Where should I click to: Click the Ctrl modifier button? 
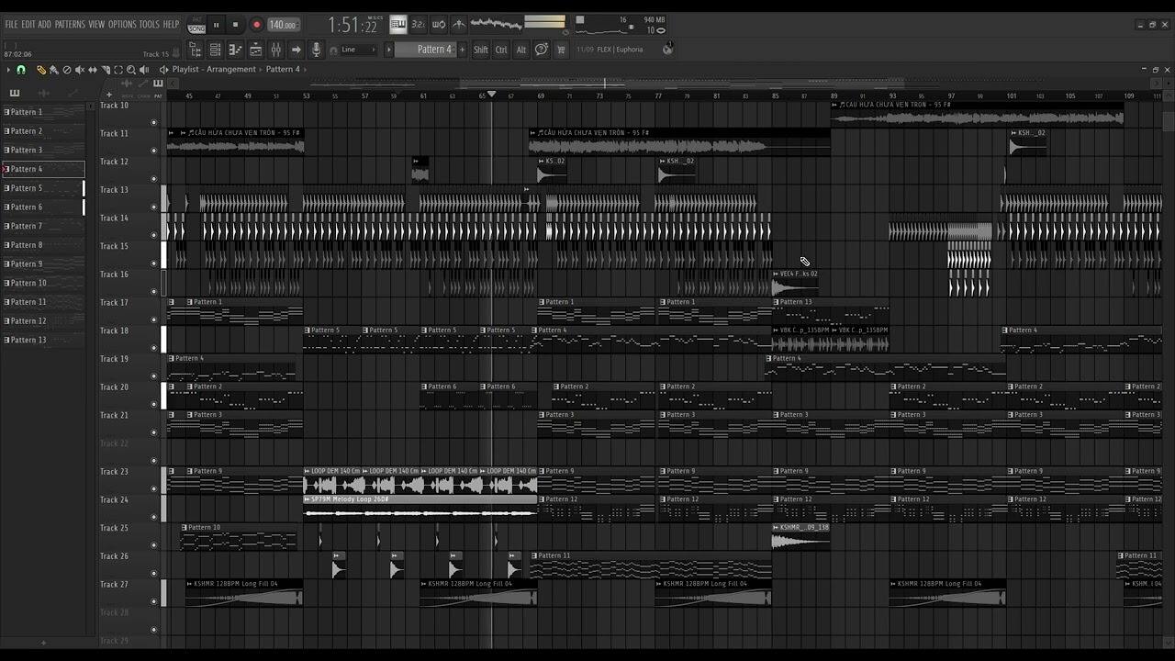pos(501,50)
